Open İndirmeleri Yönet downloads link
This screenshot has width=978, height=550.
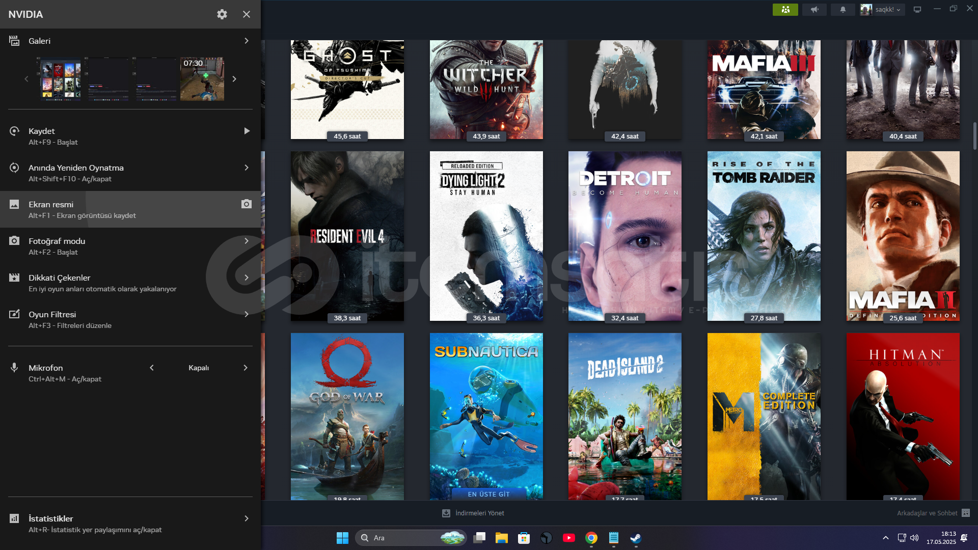[x=473, y=513]
